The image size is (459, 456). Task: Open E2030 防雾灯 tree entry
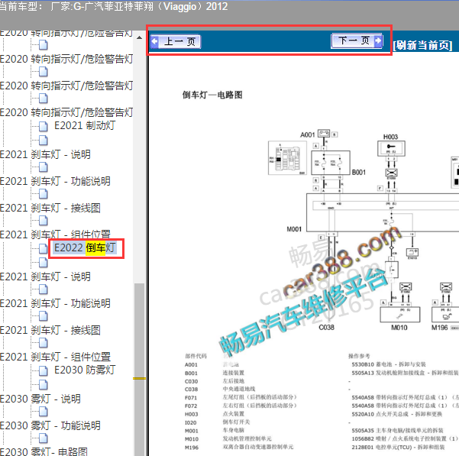tap(85, 370)
